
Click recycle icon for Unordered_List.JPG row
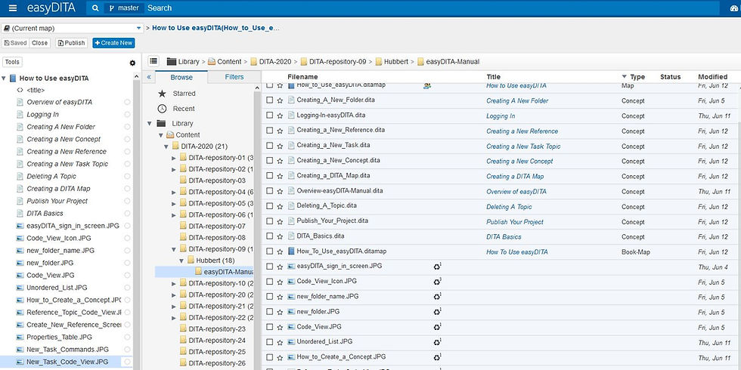[437, 342]
